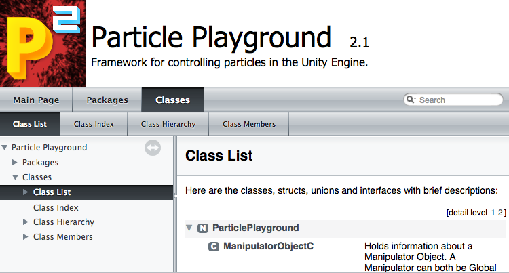Image resolution: width=509 pixels, height=273 pixels.
Task: Open the Main Page tab
Action: click(x=36, y=100)
